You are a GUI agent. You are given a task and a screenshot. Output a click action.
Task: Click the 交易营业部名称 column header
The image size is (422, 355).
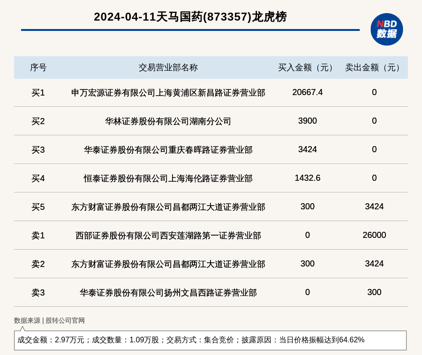pyautogui.click(x=168, y=67)
